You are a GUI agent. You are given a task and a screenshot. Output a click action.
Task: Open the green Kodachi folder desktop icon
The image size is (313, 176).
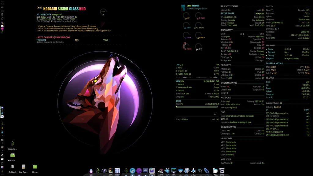12,157
